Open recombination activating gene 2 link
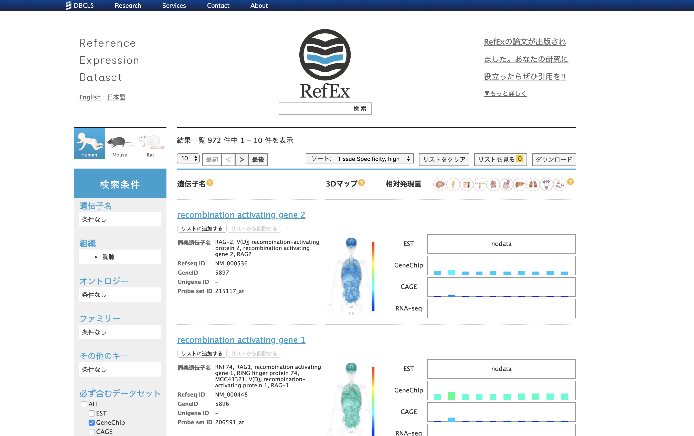 [241, 214]
